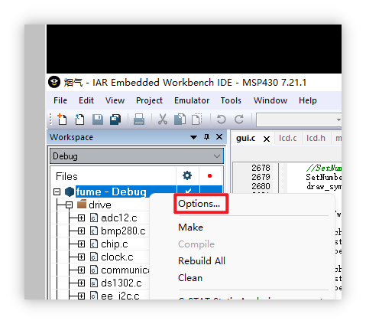Viewport: 366px width, 324px height.
Task: Collapse the fume - Debug project node
Action: [57, 191]
